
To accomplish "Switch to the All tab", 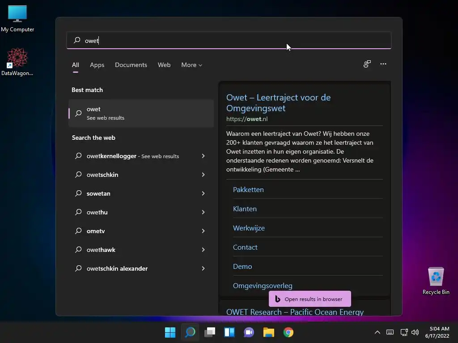I will pyautogui.click(x=75, y=65).
